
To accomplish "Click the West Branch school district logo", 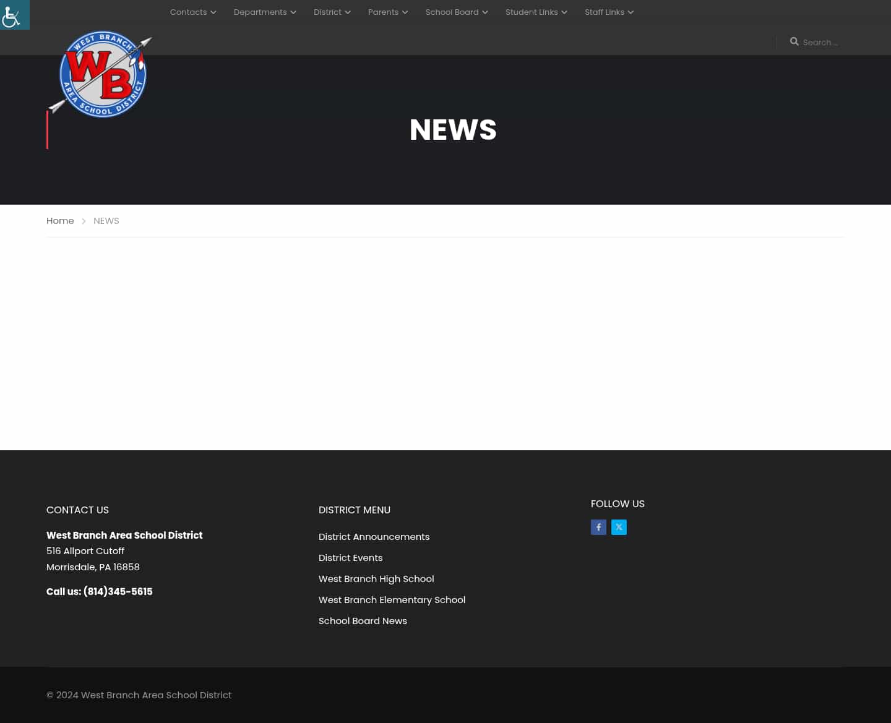I will coord(100,74).
